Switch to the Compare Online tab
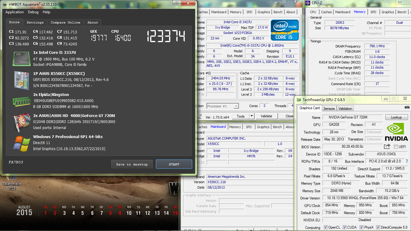 tap(66, 22)
